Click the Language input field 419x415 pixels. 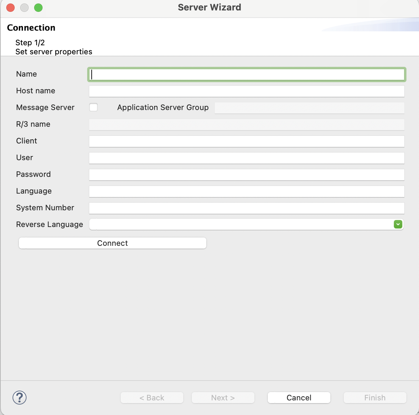[x=247, y=191]
